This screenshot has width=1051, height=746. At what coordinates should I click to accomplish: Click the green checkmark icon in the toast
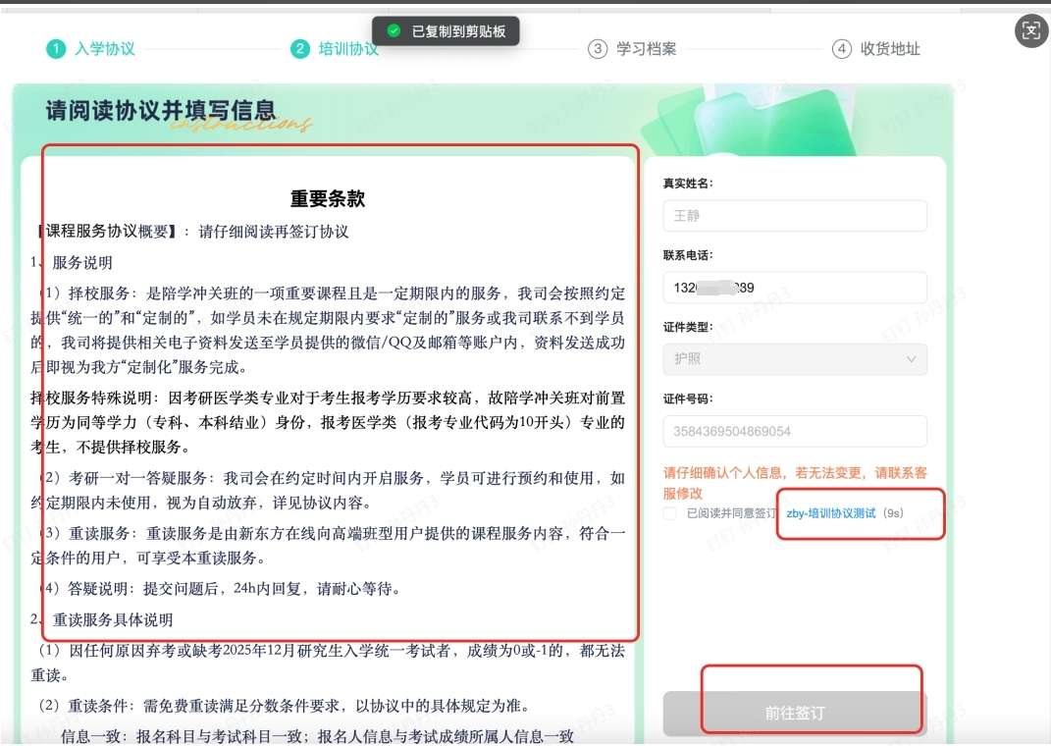(394, 31)
